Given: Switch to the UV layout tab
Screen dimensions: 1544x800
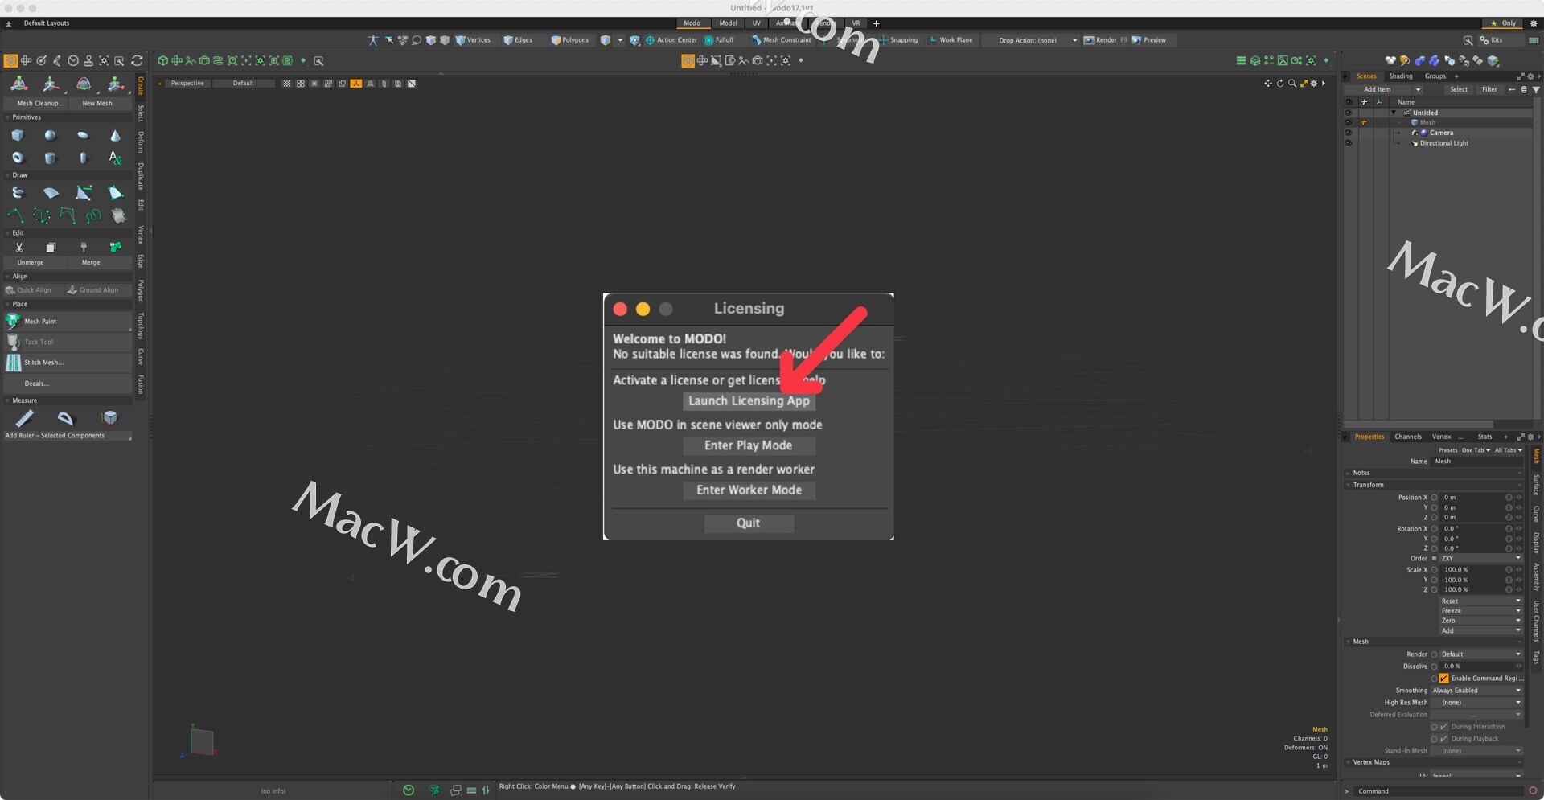Looking at the screenshot, I should point(756,23).
